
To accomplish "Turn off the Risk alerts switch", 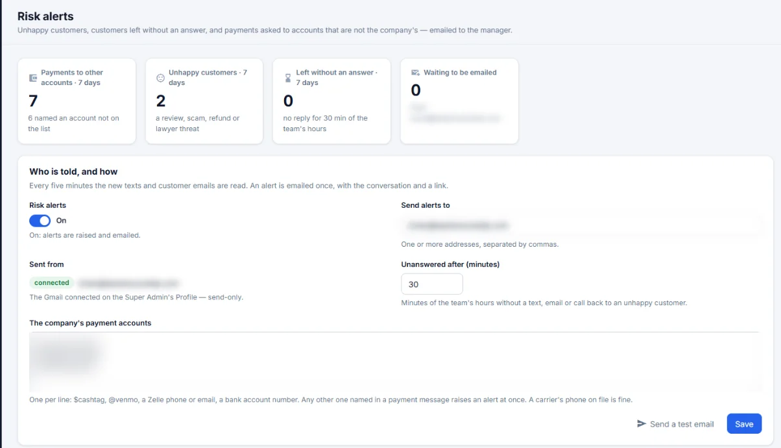I will pyautogui.click(x=40, y=221).
